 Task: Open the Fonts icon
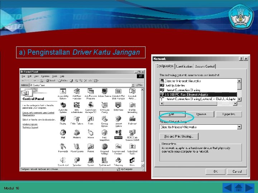tap(91, 120)
